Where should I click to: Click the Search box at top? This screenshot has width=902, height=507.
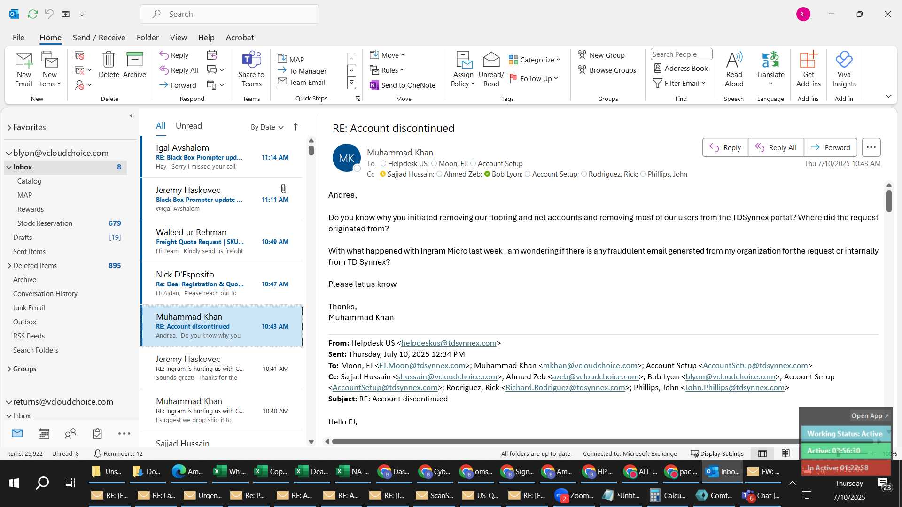[x=229, y=14]
